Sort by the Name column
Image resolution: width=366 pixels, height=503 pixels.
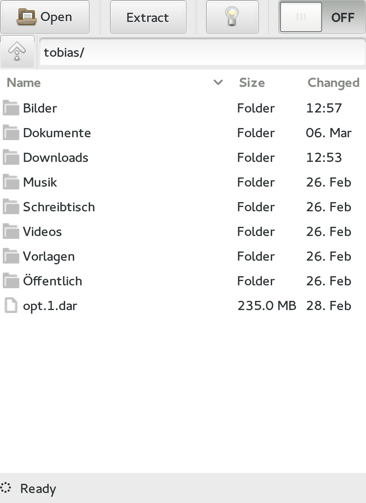[24, 83]
